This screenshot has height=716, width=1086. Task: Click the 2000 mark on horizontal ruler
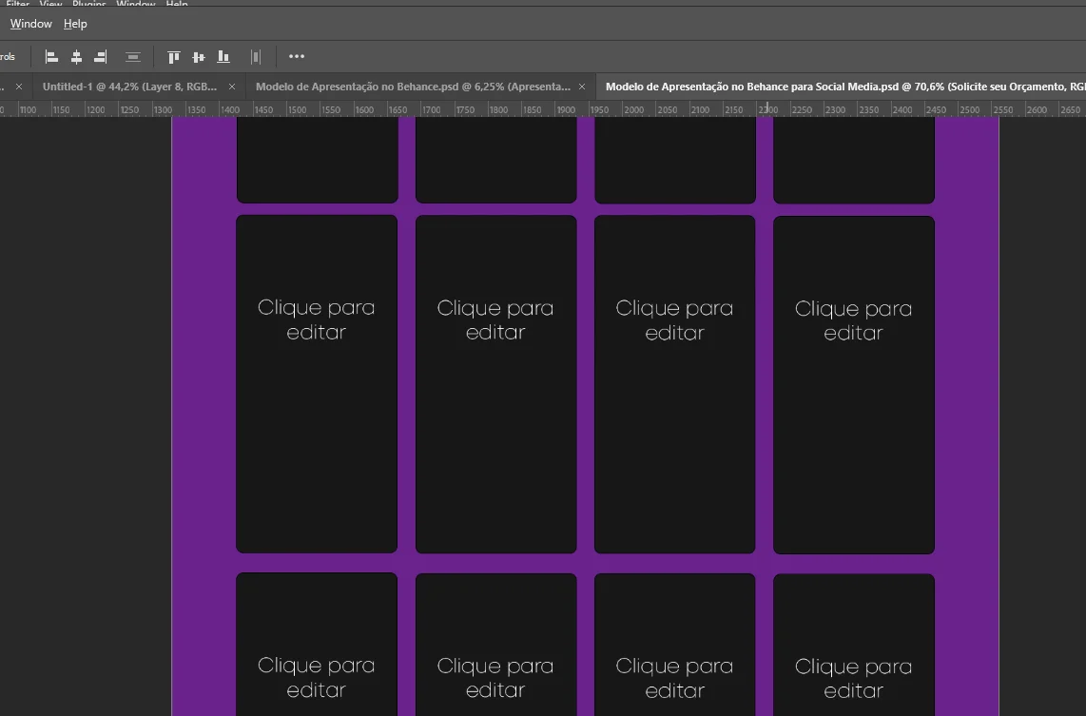(633, 109)
